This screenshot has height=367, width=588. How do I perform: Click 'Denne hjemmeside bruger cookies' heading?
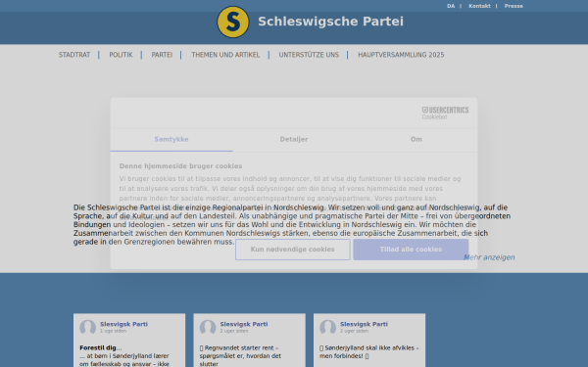point(180,166)
